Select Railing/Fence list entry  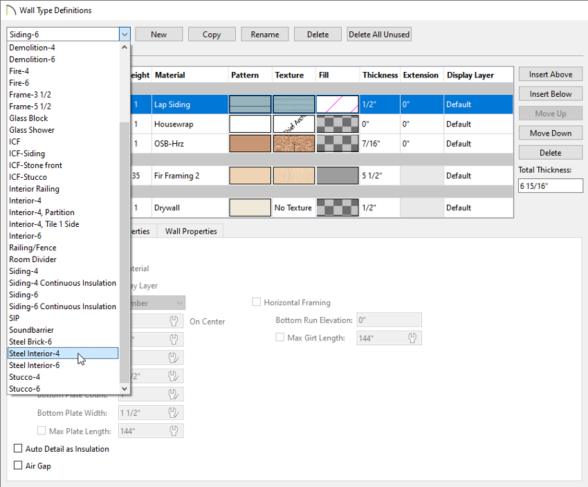63,248
